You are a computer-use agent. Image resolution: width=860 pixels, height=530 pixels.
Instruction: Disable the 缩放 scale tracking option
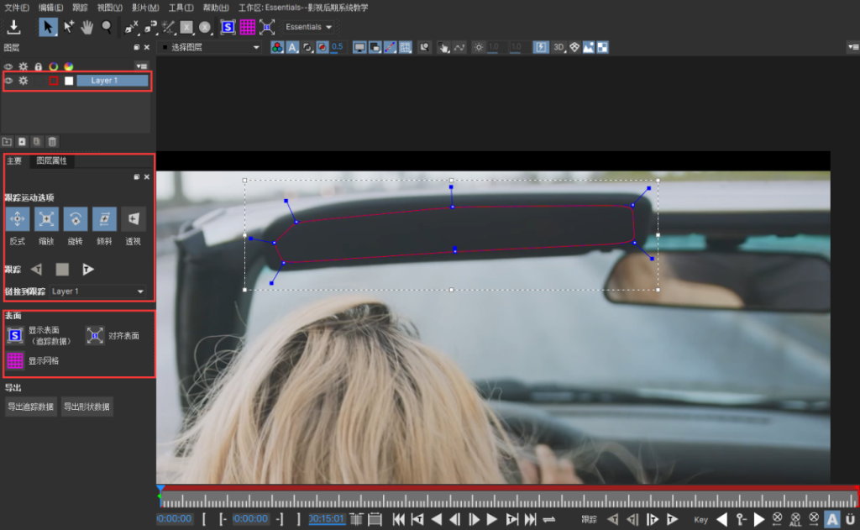tap(46, 219)
